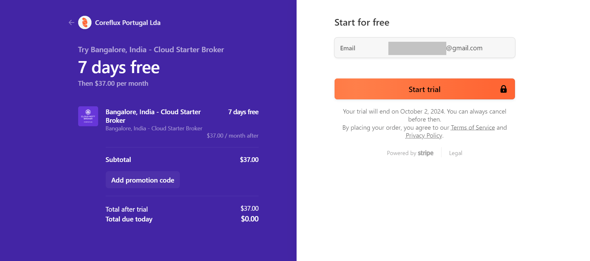Click Coreflux Portugal Lda merchant name
Image resolution: width=590 pixels, height=261 pixels.
click(x=128, y=23)
